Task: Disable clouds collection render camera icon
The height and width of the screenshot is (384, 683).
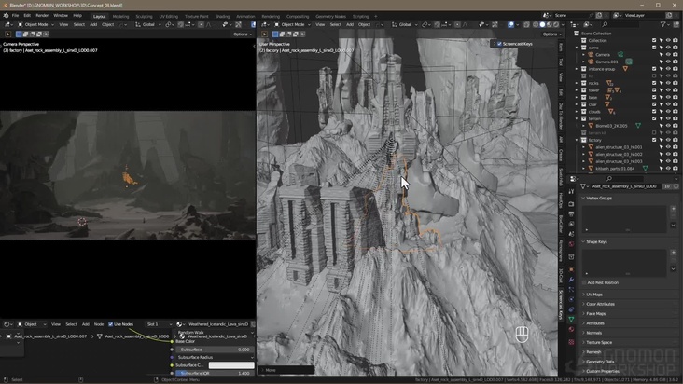Action: pos(676,111)
